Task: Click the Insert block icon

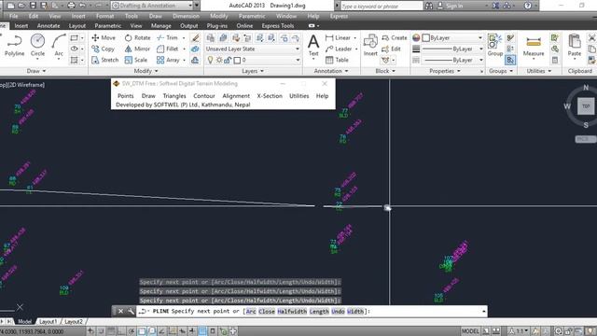Action: pyautogui.click(x=370, y=45)
